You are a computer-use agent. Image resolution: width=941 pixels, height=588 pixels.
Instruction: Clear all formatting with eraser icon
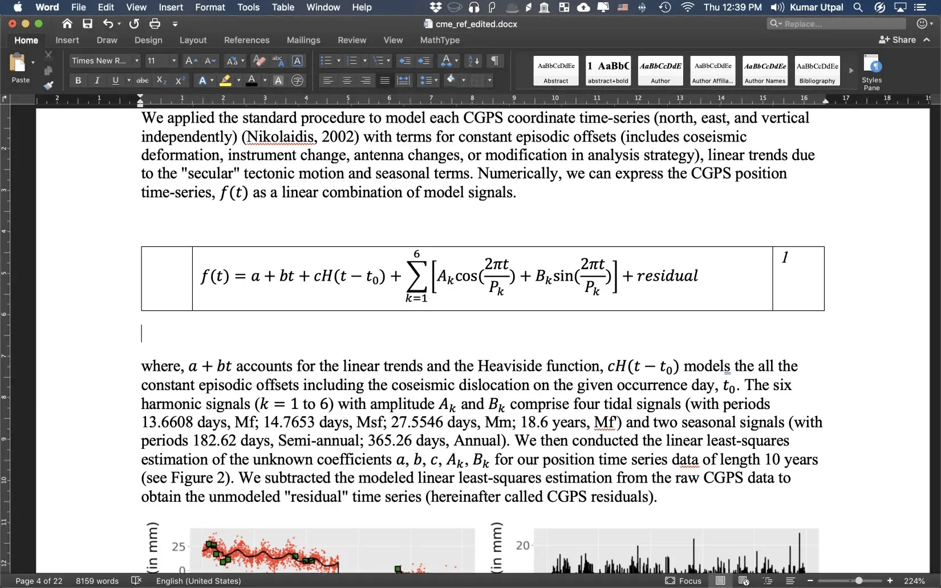pos(259,60)
